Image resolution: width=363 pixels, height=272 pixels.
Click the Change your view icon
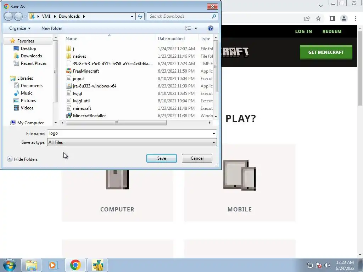point(188,28)
